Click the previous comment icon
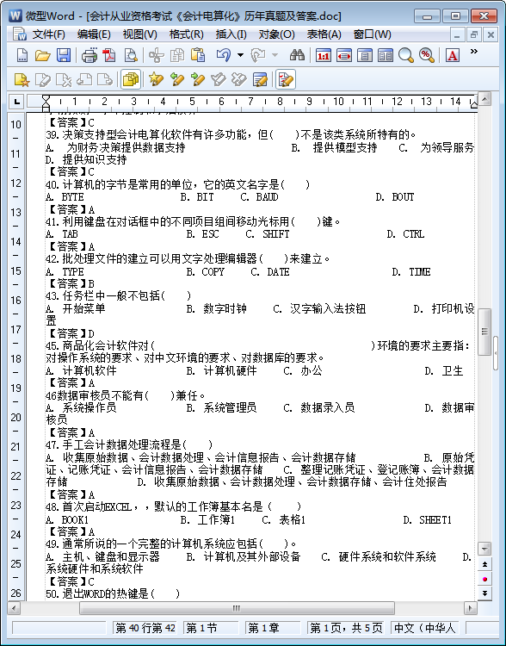The width and height of the screenshot is (506, 646). click(84, 79)
